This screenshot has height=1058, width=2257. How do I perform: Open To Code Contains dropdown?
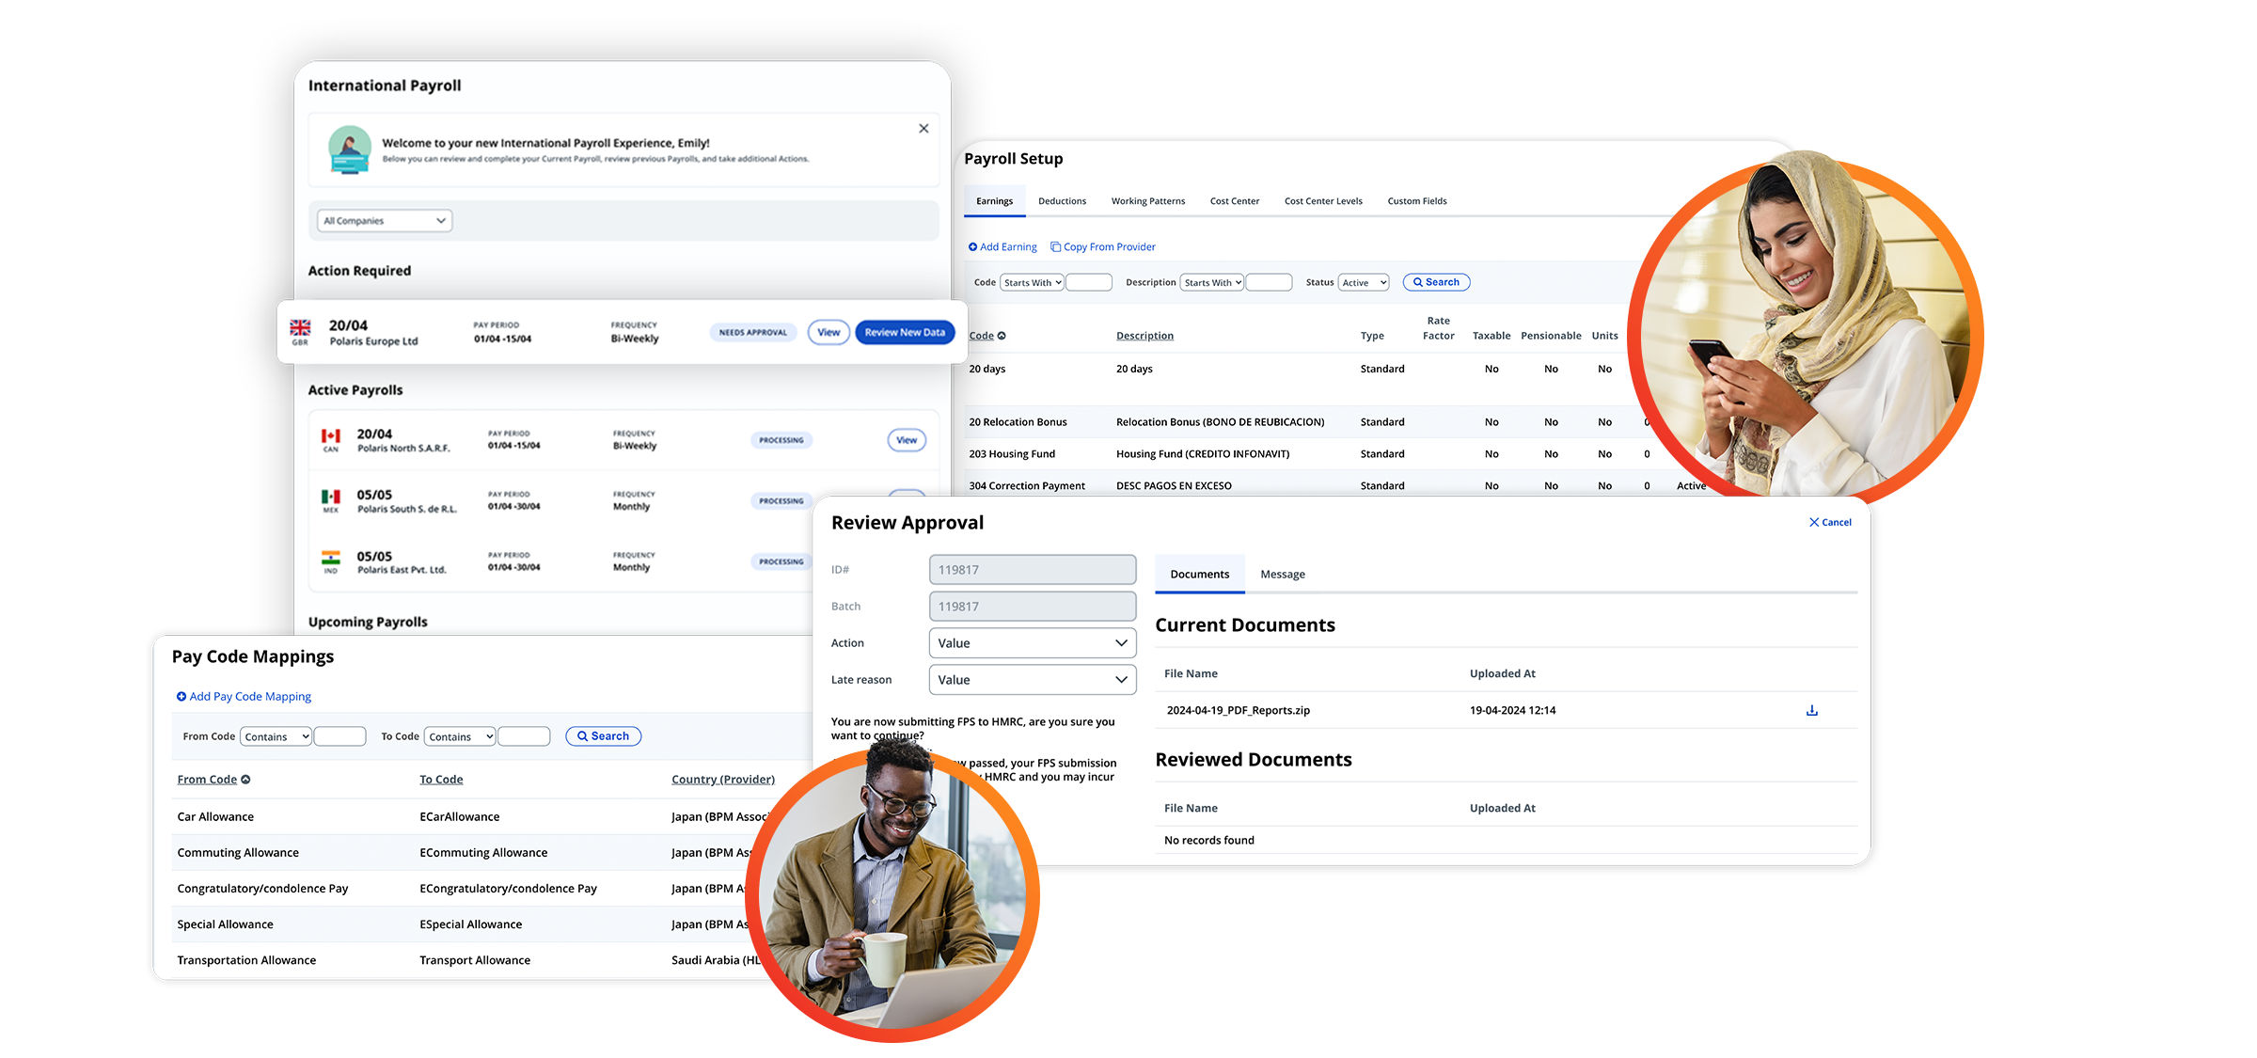point(460,737)
